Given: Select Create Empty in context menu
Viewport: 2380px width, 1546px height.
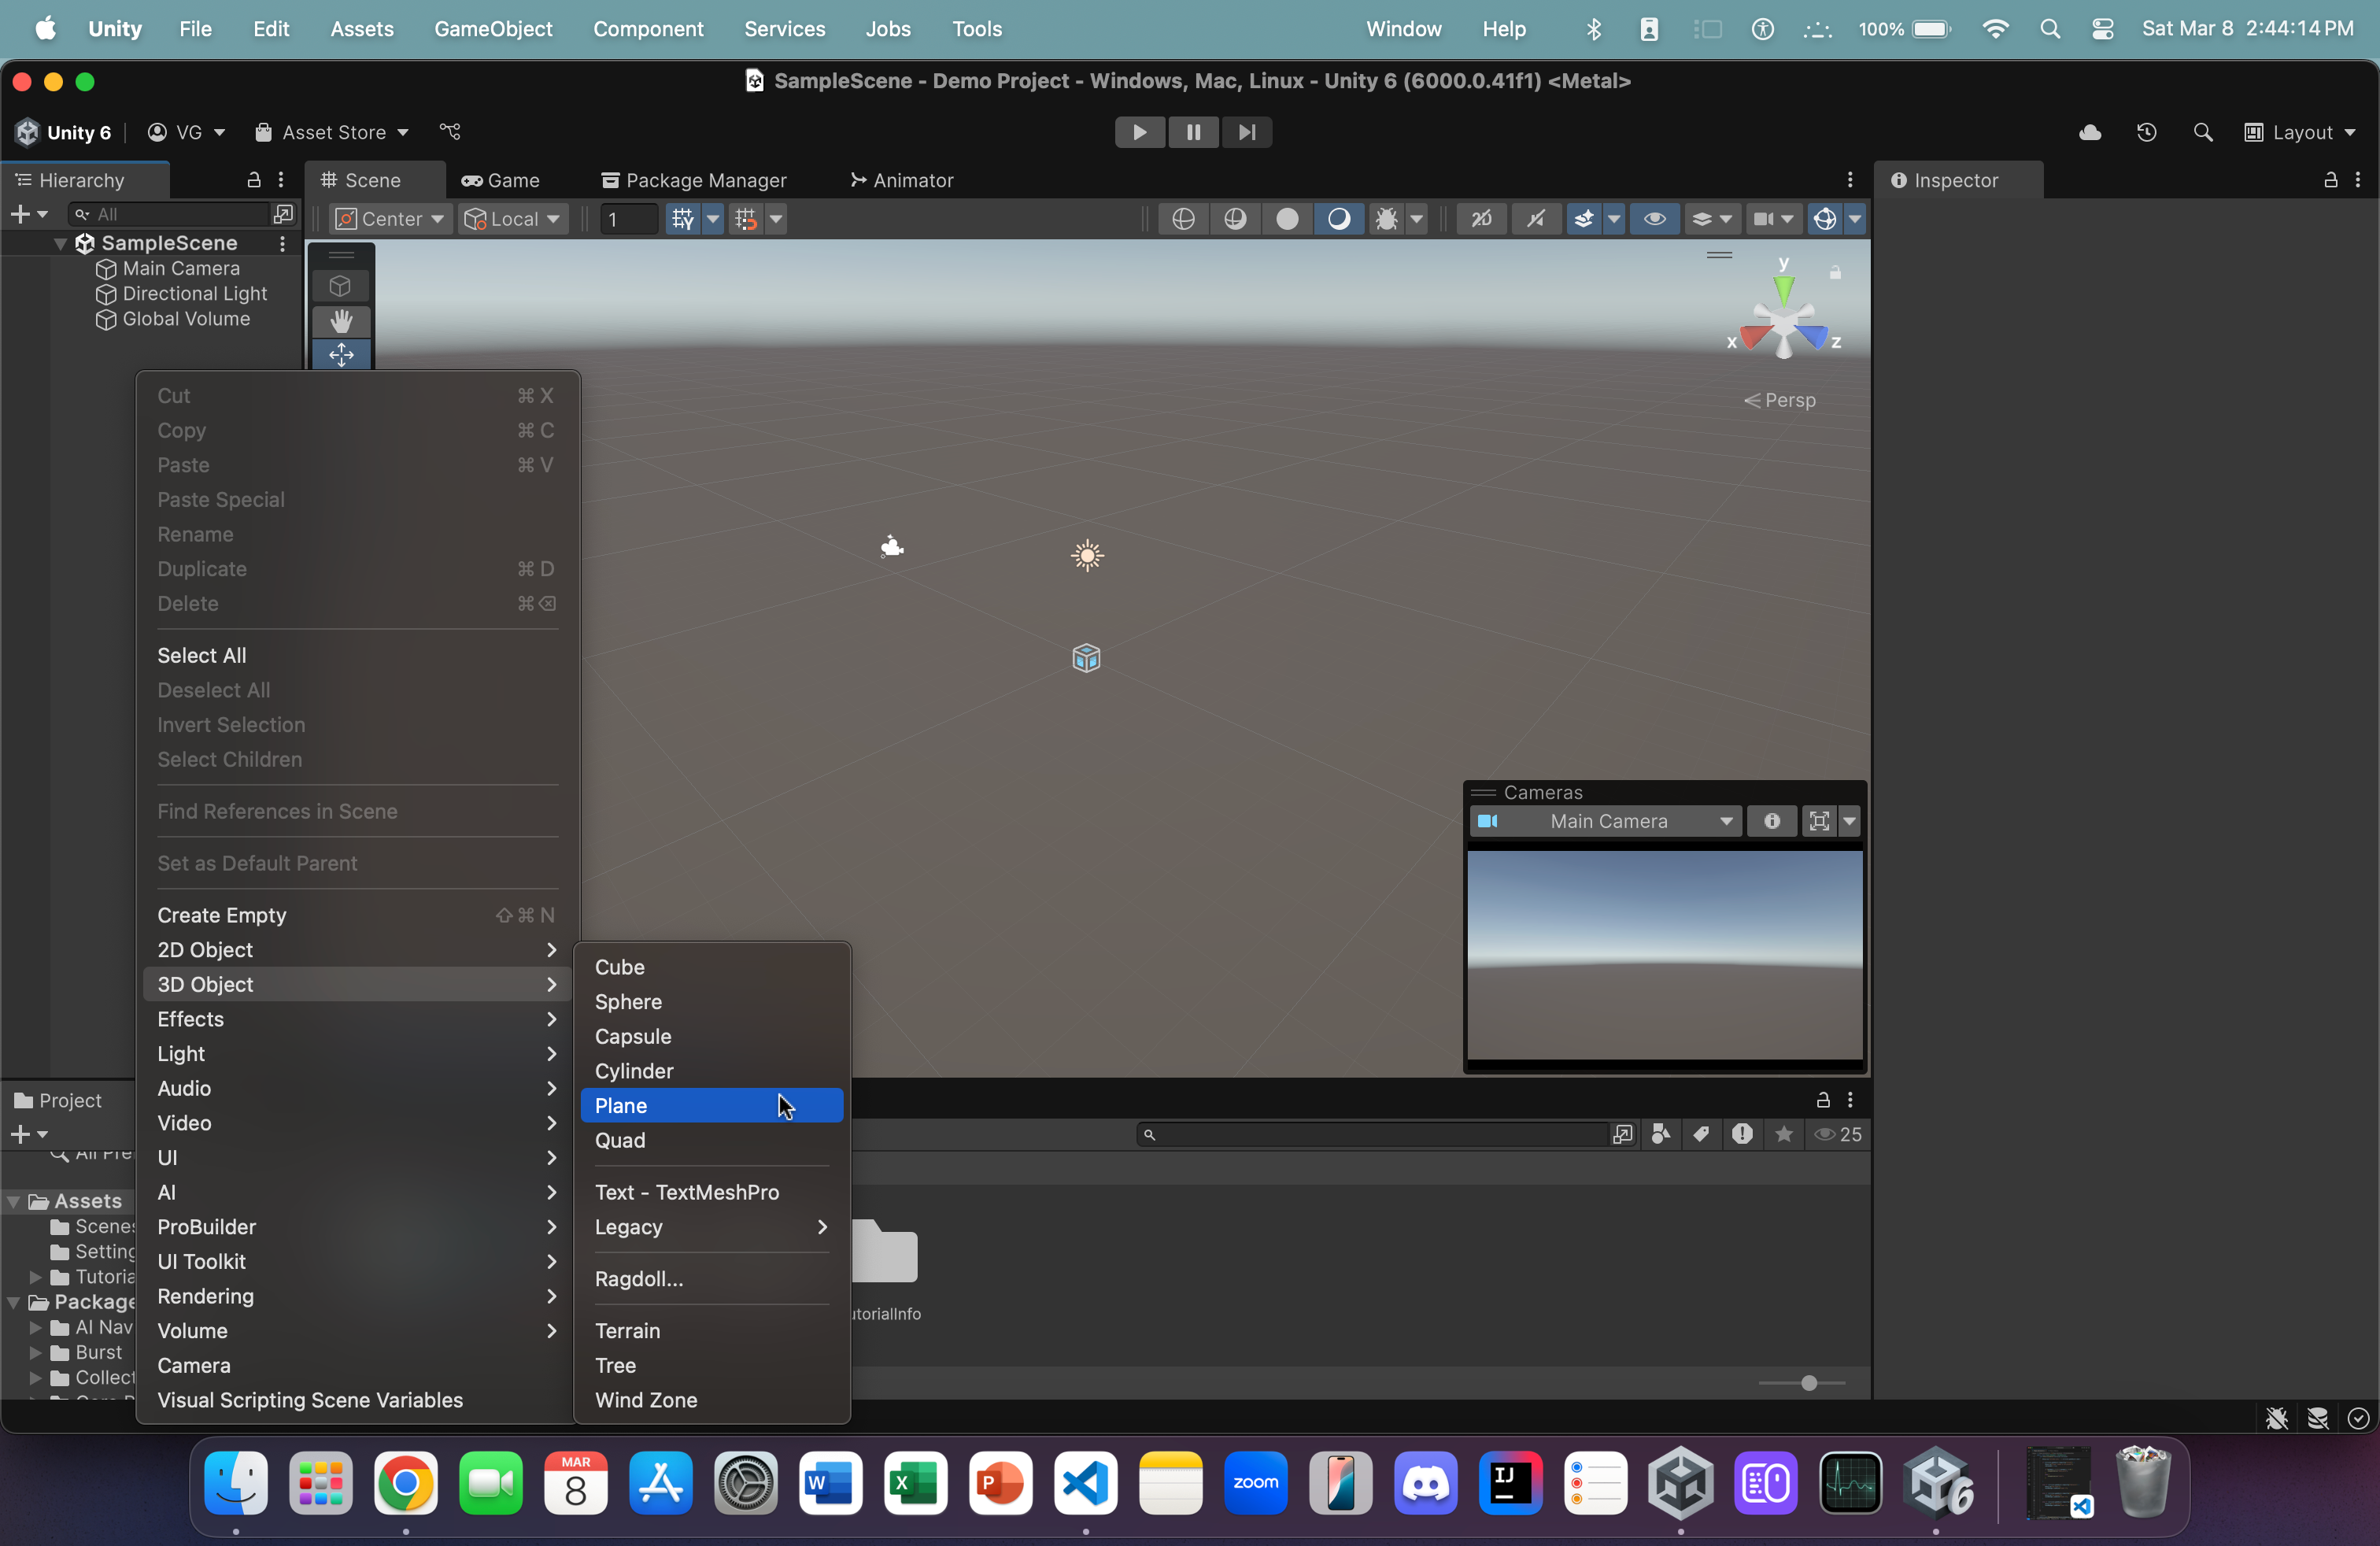Looking at the screenshot, I should (x=356, y=915).
